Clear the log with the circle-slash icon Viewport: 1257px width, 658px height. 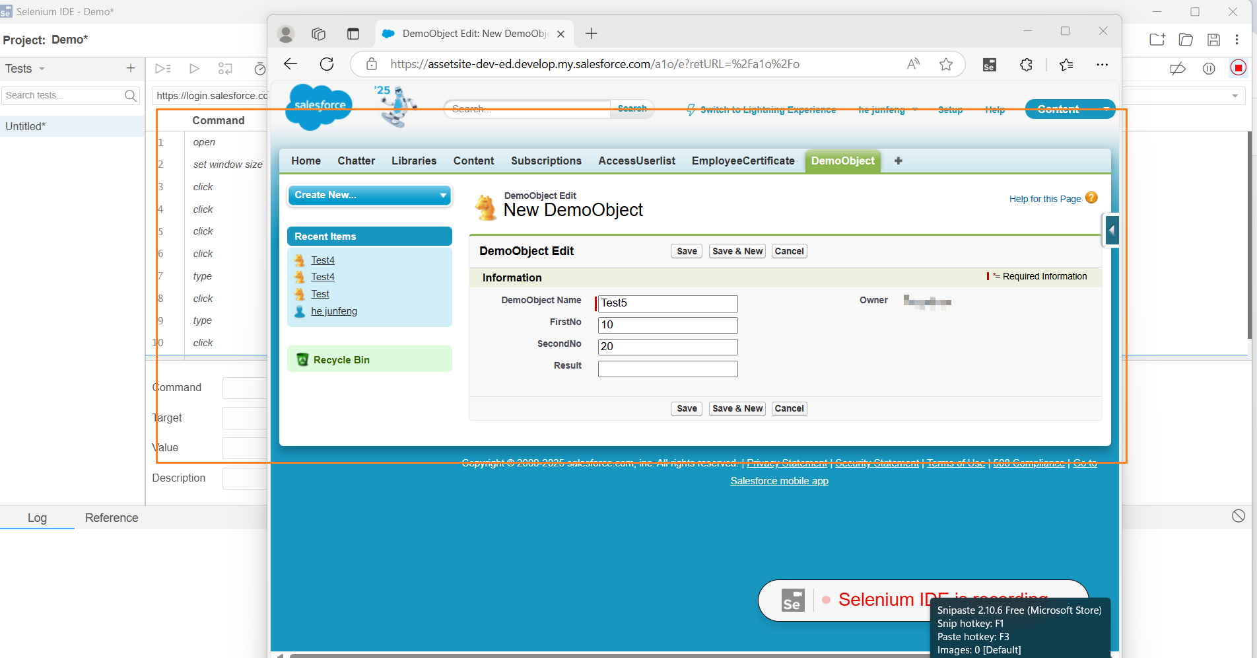coord(1239,516)
